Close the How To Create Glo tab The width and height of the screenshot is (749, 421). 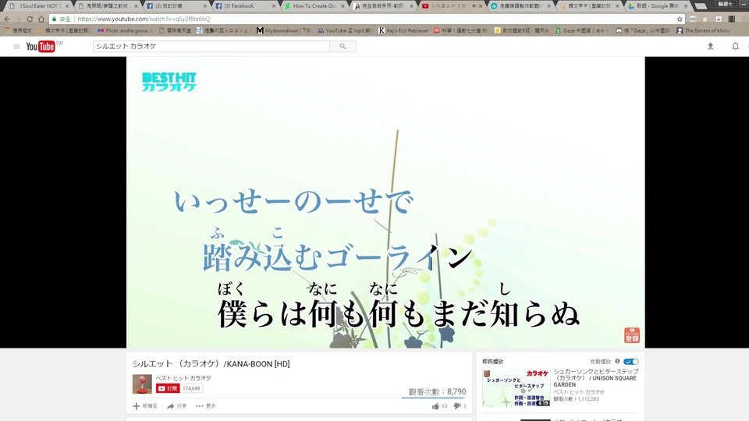pyautogui.click(x=343, y=6)
